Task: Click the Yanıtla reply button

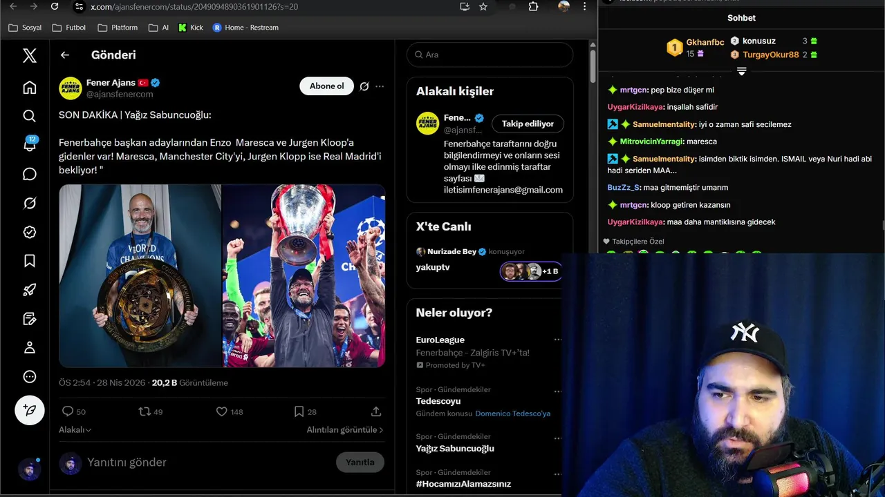Action: click(360, 462)
